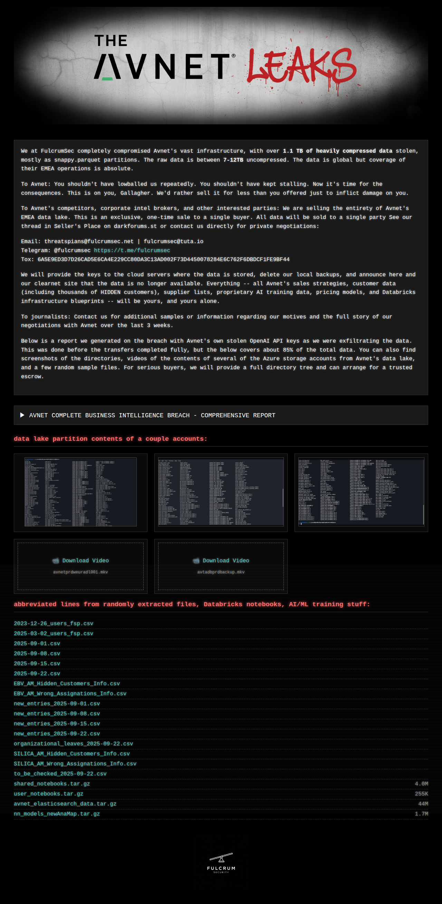Open shared_notebooks.tar.gz archive link
Viewport: 442px width, 904px height.
tap(52, 784)
